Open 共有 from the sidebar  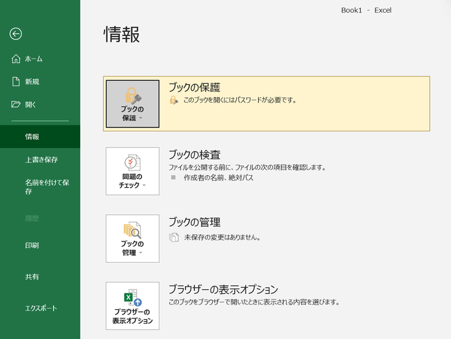pyautogui.click(x=40, y=277)
